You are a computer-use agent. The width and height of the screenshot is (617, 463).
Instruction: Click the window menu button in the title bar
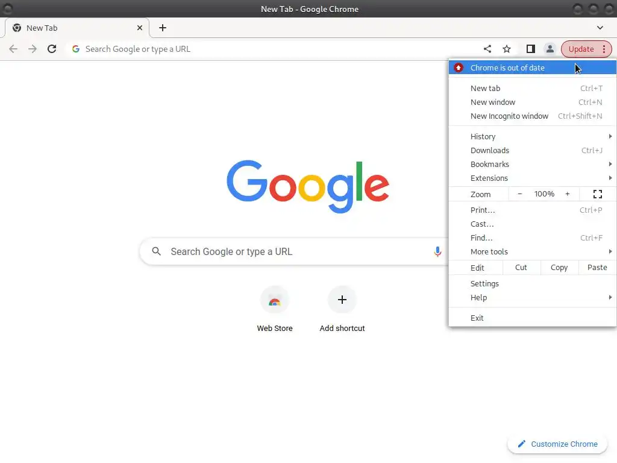7,8
